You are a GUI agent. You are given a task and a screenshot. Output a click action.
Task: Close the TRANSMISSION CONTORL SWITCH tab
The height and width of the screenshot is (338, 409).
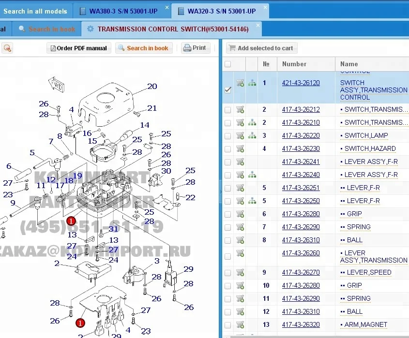click(258, 25)
